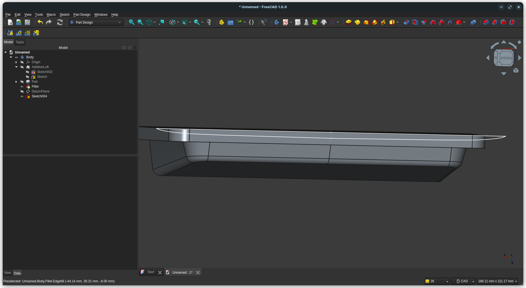The height and width of the screenshot is (288, 526).
Task: Show the hidden DatumPlane via eye icon
Action: [22, 91]
